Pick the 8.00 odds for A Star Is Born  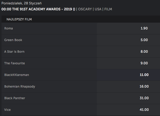tap(129, 52)
